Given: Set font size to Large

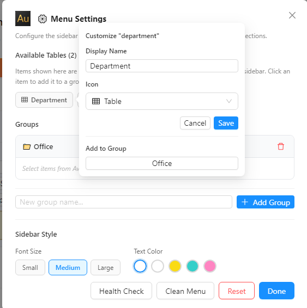Looking at the screenshot, I should pyautogui.click(x=105, y=267).
